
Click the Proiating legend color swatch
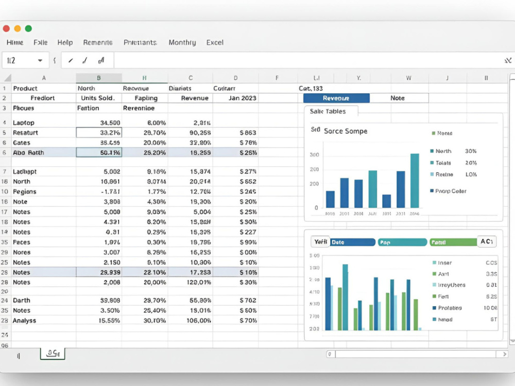(x=434, y=308)
